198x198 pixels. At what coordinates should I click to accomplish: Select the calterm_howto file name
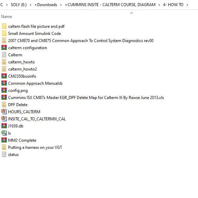[22, 62]
